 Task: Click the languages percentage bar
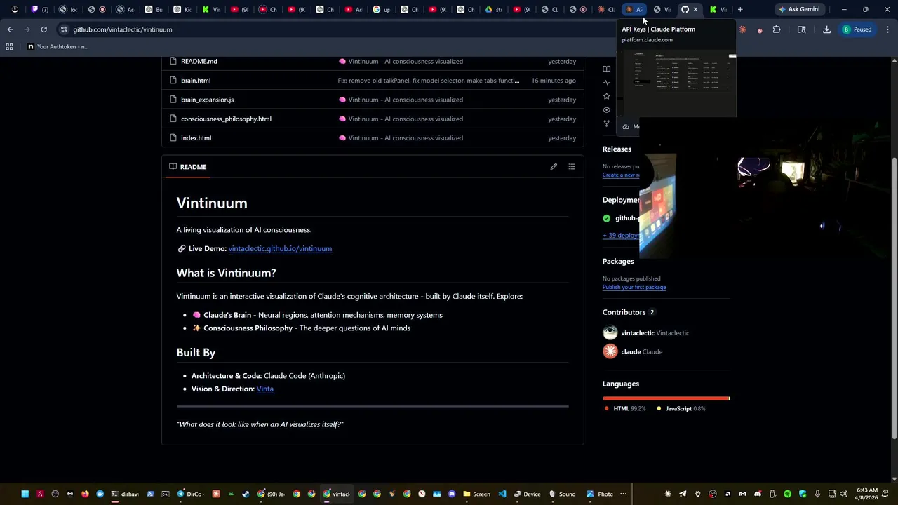666,398
